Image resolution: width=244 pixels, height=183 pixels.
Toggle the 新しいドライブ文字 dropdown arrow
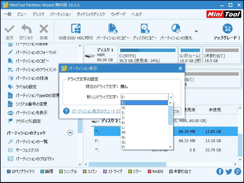[171, 97]
